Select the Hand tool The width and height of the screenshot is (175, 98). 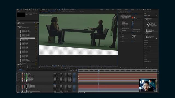[22, 9]
